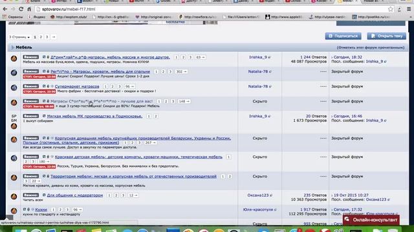
Task: Open the Яндекс bookmark
Action: [x=36, y=17]
